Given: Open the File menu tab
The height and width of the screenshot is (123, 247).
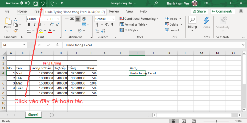Looking at the screenshot, I should pyautogui.click(x=7, y=11).
